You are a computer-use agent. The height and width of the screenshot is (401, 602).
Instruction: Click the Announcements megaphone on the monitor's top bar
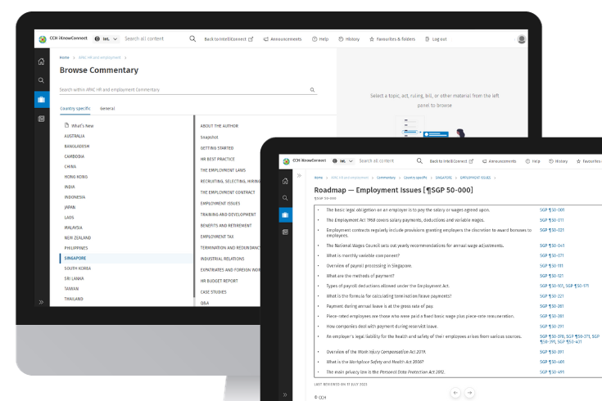(283, 38)
